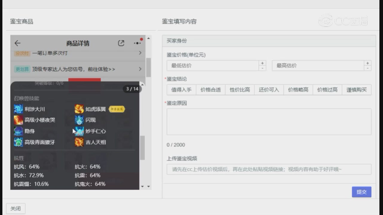The width and height of the screenshot is (383, 215).
Task: Click the 最低估价 input field
Action: click(213, 66)
